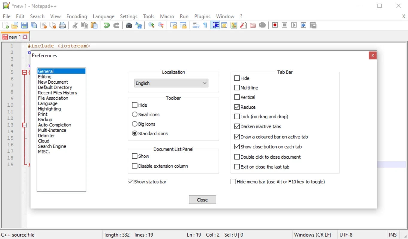Select the Big icons radio option
This screenshot has width=408, height=239.
(135, 124)
